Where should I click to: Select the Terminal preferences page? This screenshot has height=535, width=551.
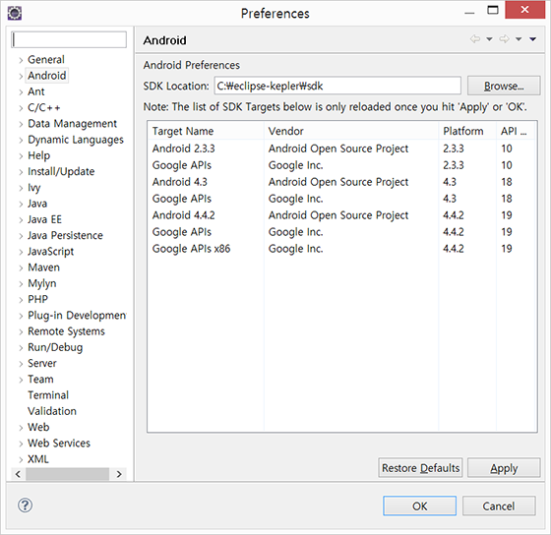[48, 395]
